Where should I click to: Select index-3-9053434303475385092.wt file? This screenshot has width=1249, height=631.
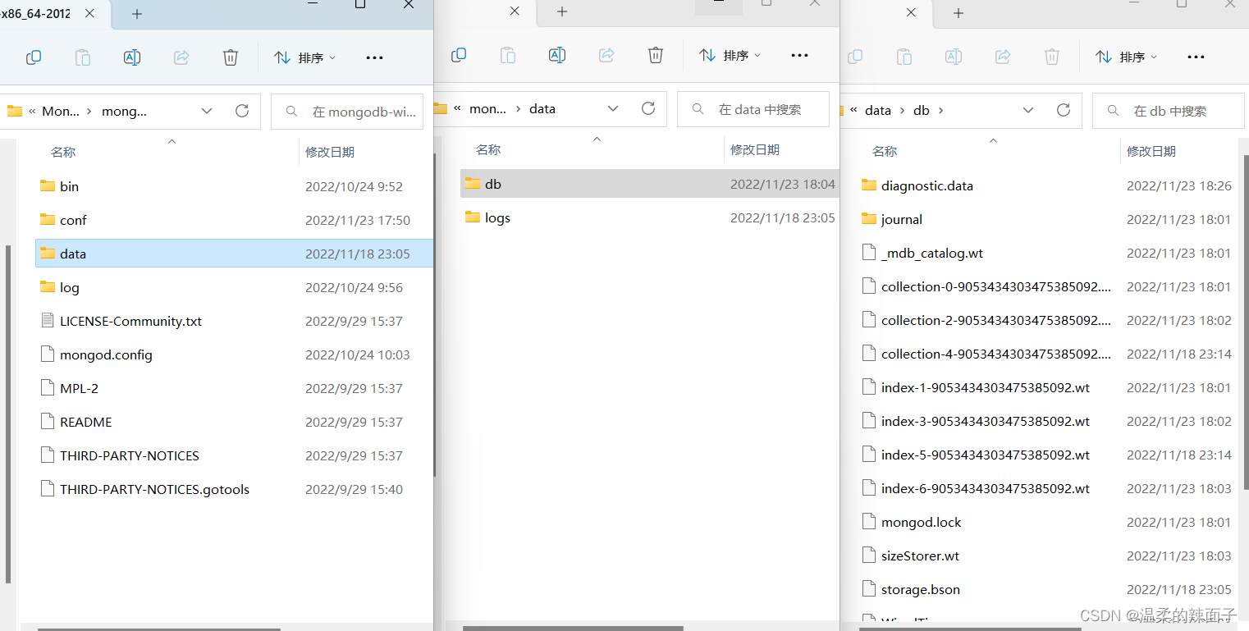[x=1047, y=421]
